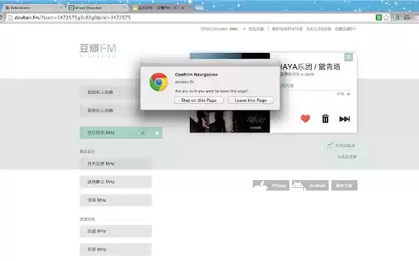Select the second MHz channel under recent
The image size is (419, 261).
pos(115,182)
